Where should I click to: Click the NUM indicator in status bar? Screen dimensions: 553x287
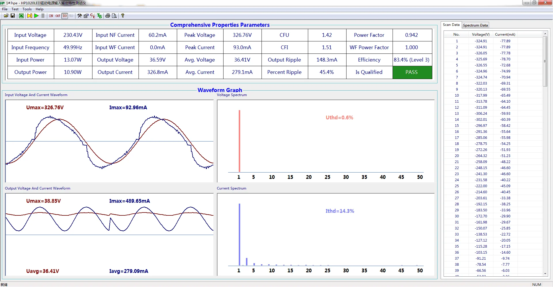pyautogui.click(x=537, y=284)
